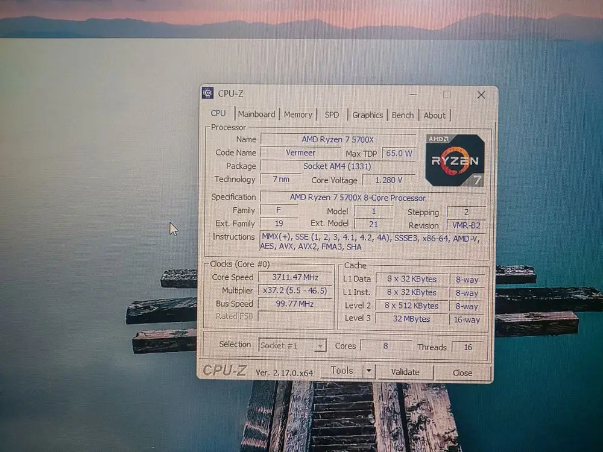Select the CPU tab
Viewport: 603px width, 452px height.
click(218, 113)
